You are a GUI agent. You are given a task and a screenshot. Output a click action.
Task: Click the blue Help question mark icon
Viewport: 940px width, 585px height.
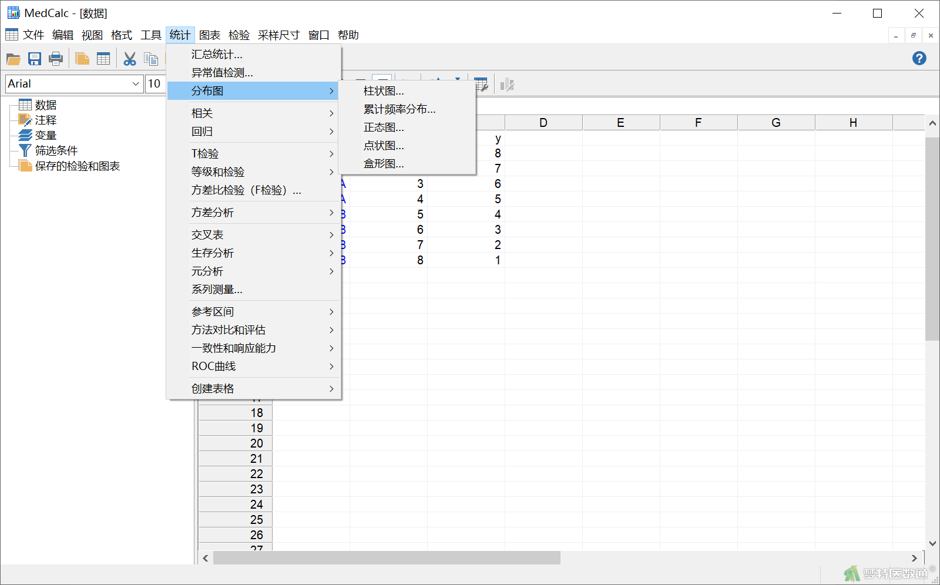[919, 58]
